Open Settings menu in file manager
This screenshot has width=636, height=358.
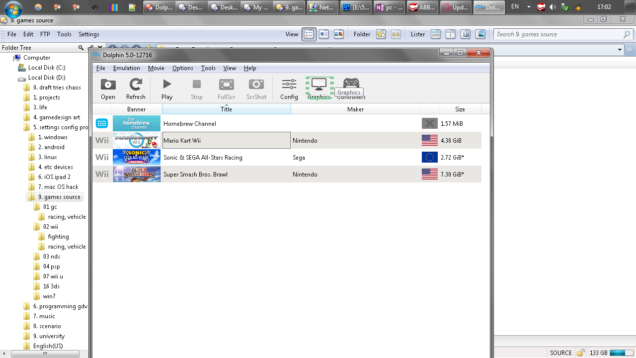pos(89,34)
